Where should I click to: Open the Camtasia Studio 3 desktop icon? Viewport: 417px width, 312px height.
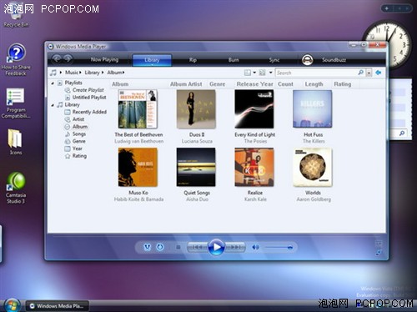click(x=16, y=188)
